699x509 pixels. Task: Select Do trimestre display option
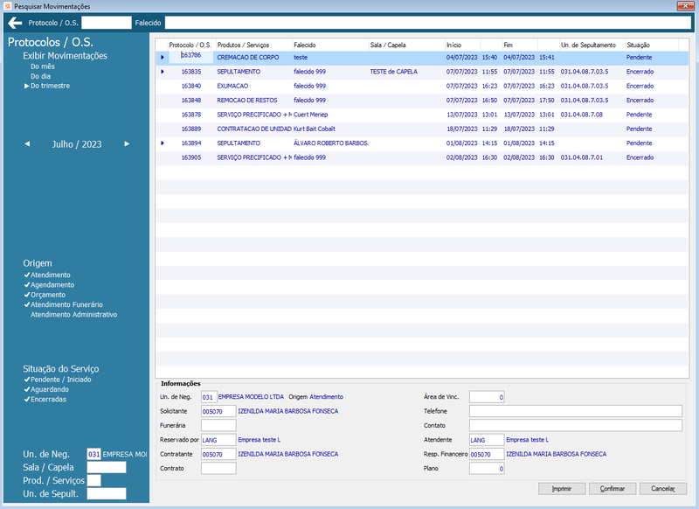pyautogui.click(x=50, y=86)
